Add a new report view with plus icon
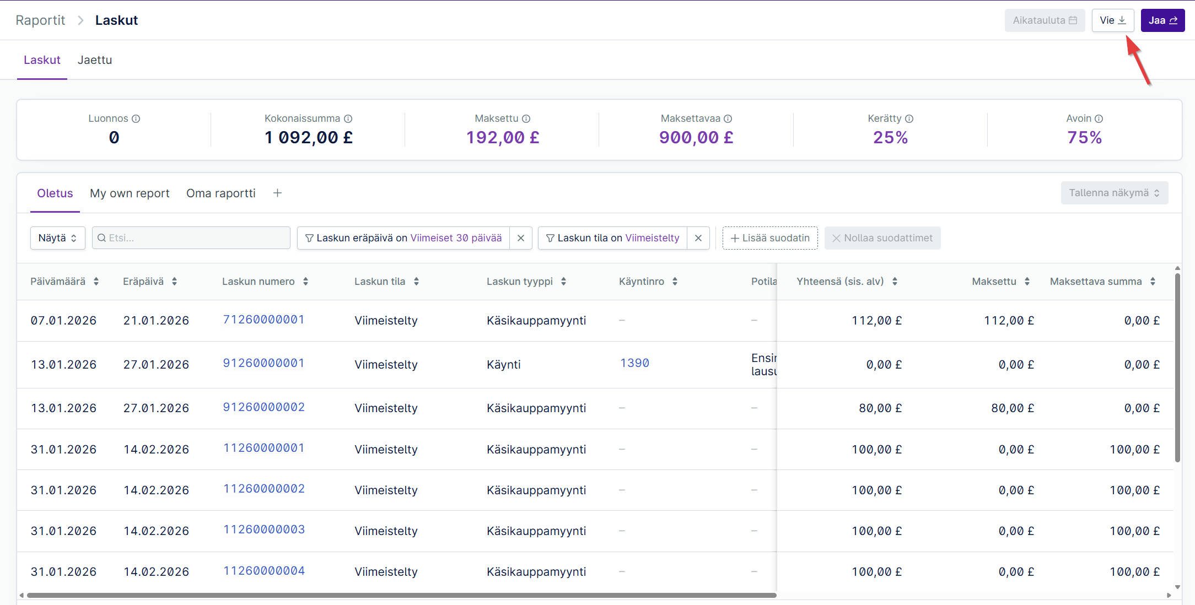This screenshot has height=605, width=1195. pos(278,193)
